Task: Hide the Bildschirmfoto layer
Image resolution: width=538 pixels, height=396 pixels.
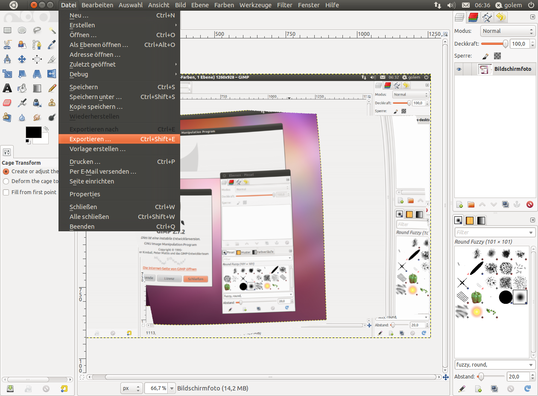Action: click(458, 69)
